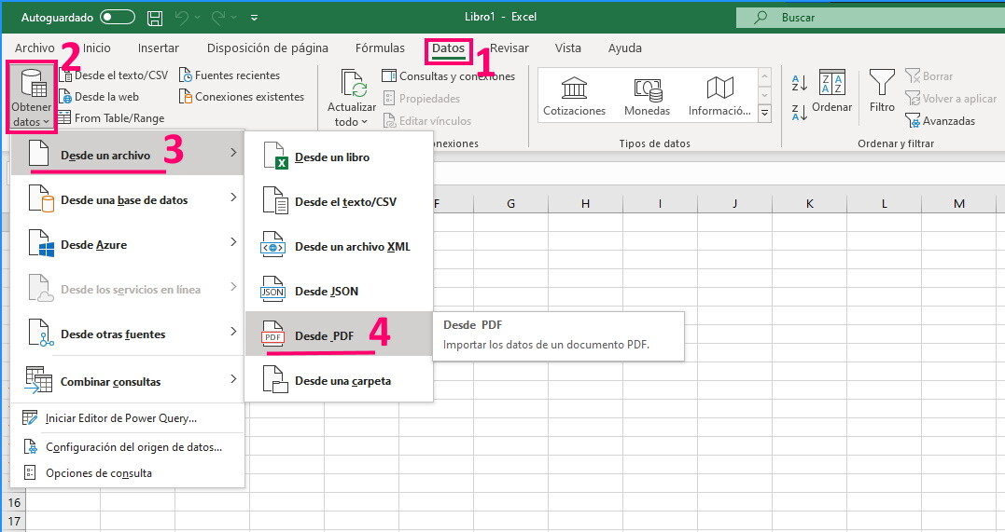This screenshot has width=1005, height=532.
Task: Choose Desde un archivo XML
Action: [339, 247]
